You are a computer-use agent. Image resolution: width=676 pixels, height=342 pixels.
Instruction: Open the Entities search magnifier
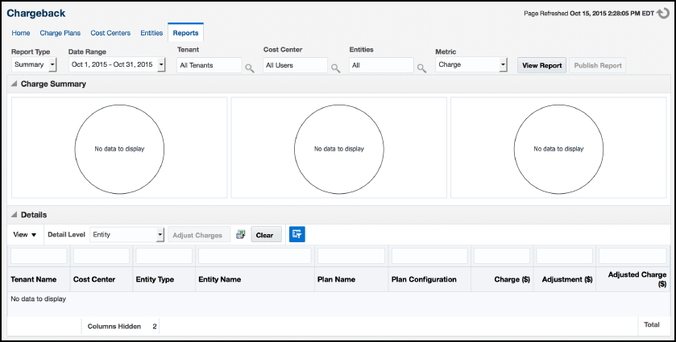(421, 68)
